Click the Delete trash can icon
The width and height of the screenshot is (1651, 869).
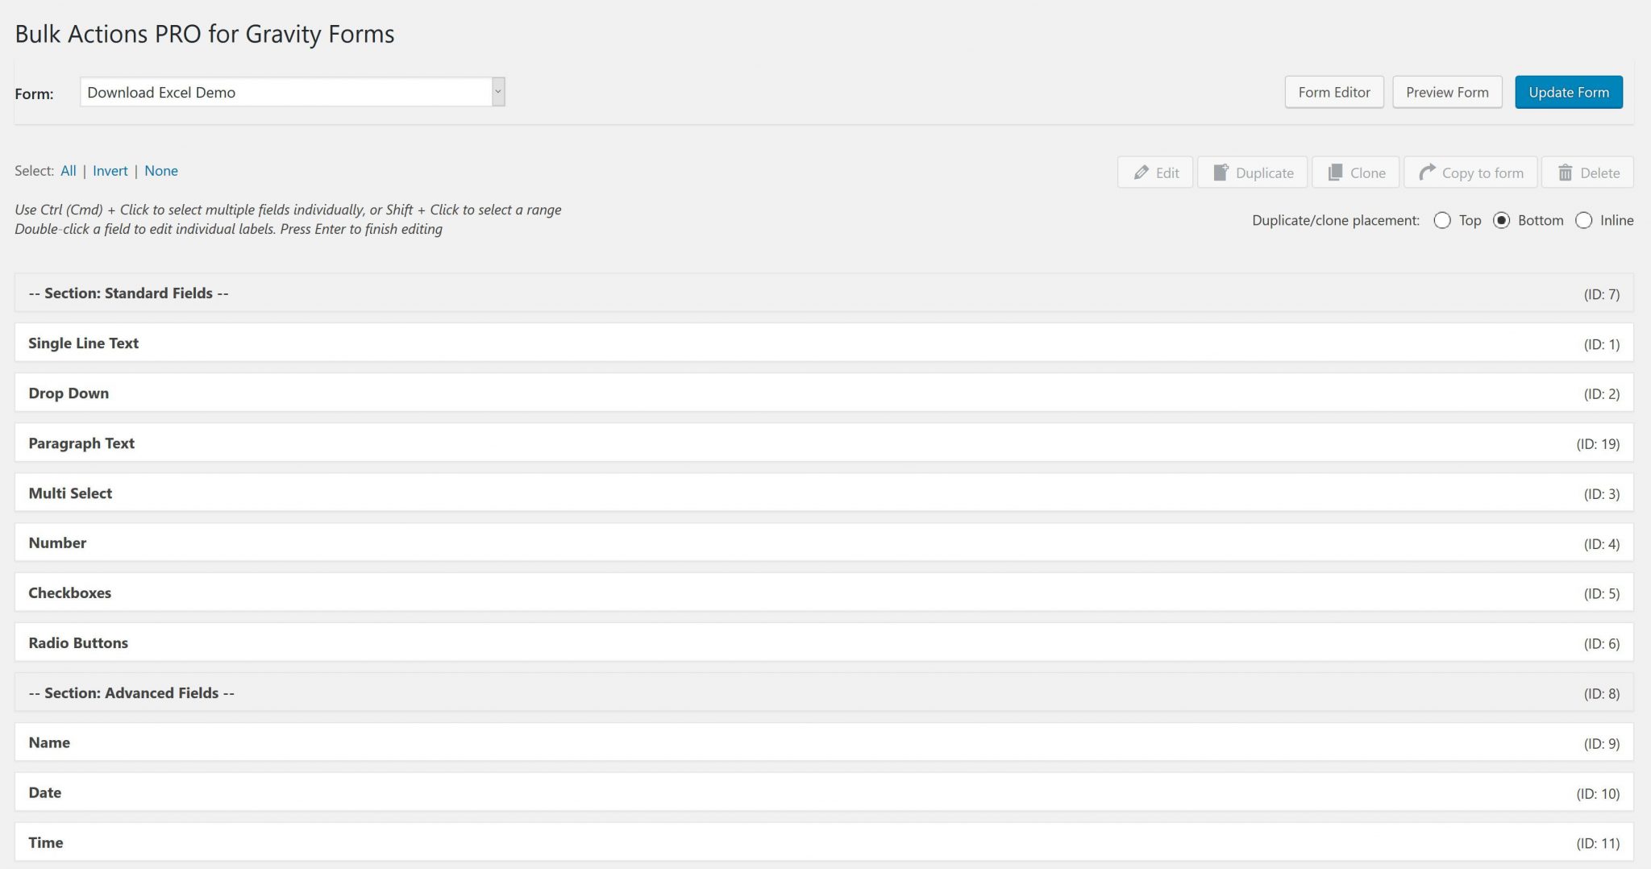pos(1565,173)
